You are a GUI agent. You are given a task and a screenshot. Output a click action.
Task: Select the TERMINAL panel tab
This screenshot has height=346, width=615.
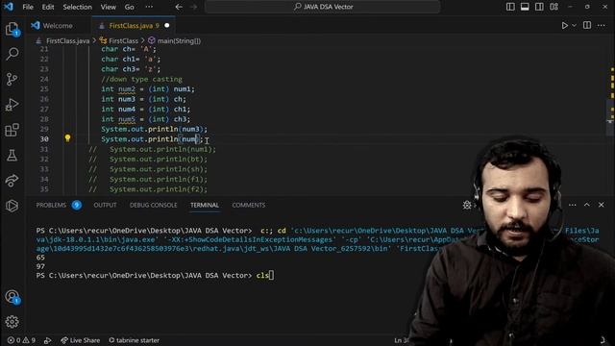205,205
